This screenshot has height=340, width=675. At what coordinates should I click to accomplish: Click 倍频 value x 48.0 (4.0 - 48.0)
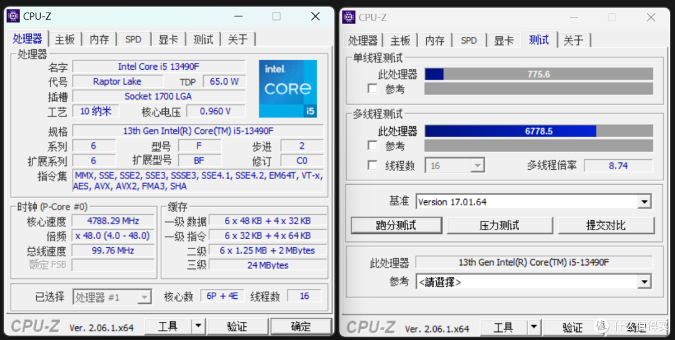tap(112, 236)
